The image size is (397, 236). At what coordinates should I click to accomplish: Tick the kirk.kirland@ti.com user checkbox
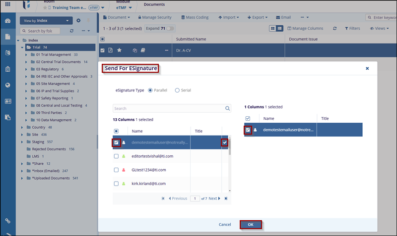coord(116,184)
